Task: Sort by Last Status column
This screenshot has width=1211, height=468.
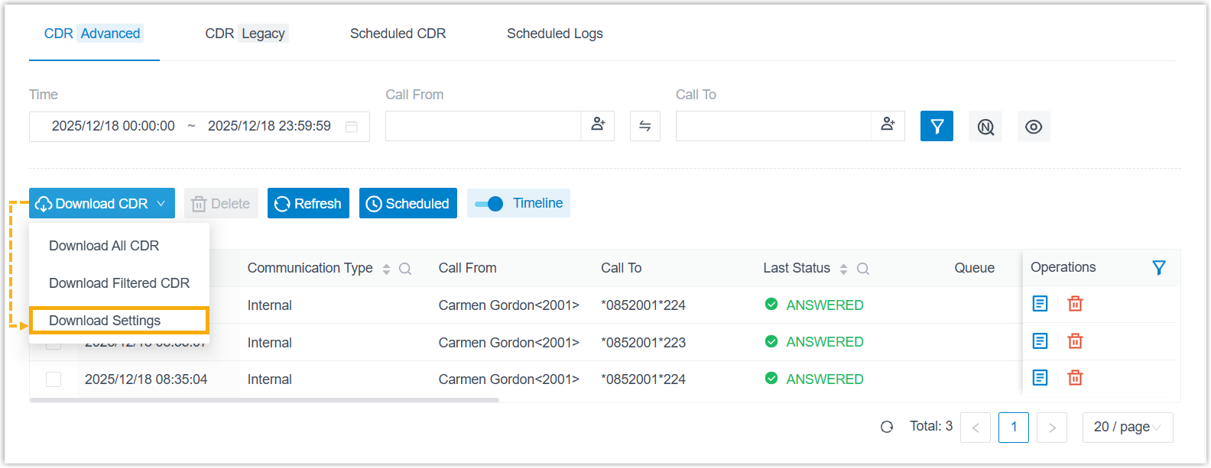Action: (843, 269)
